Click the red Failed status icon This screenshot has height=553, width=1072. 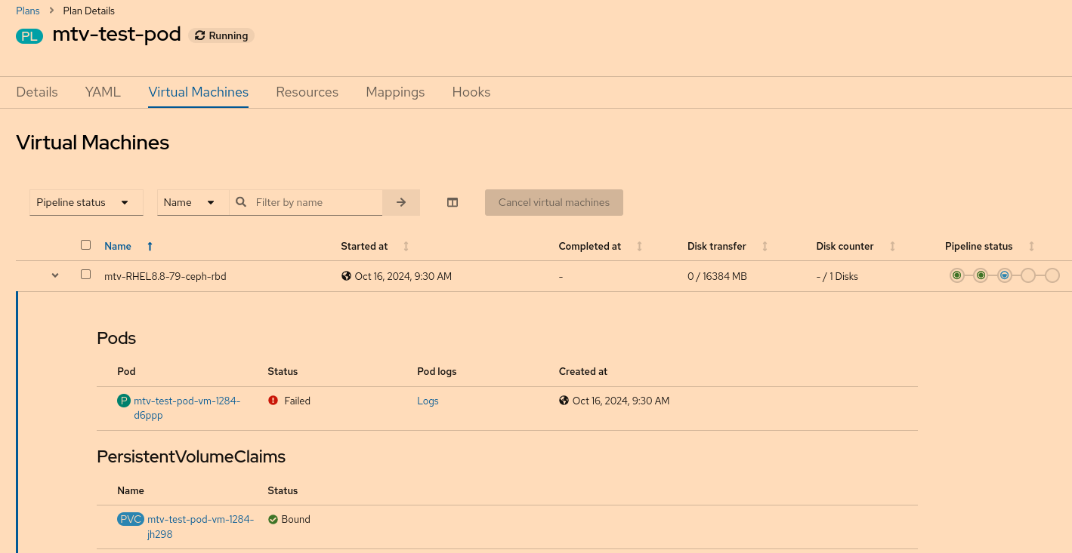click(273, 401)
